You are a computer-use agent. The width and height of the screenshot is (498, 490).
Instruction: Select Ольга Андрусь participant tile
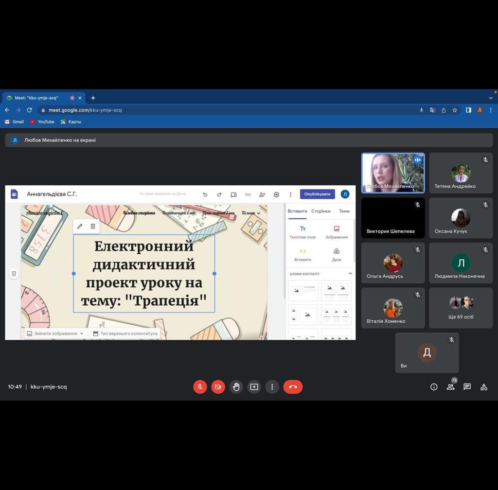(x=393, y=263)
